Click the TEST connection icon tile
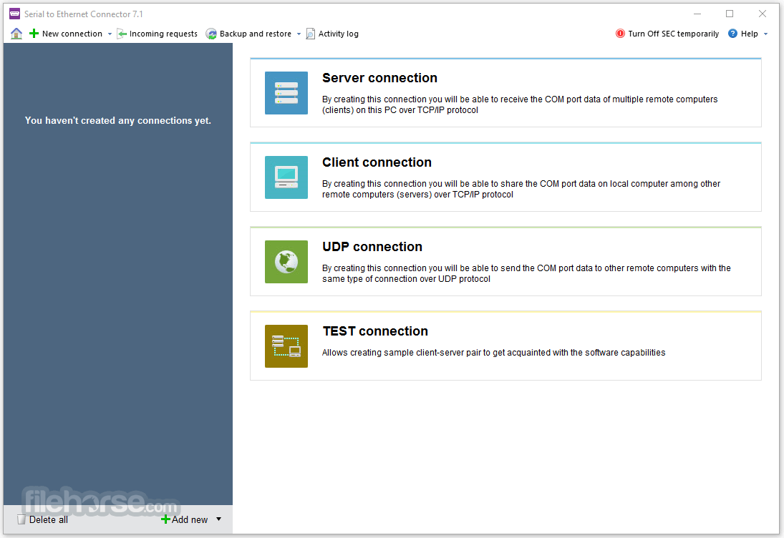784x538 pixels. tap(286, 346)
